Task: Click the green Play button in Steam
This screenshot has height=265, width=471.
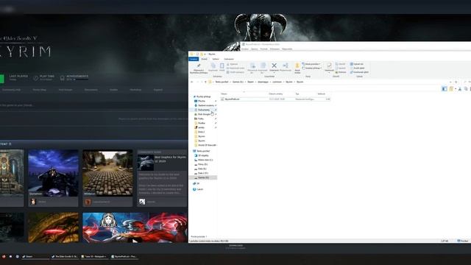Action: click(x=1, y=79)
